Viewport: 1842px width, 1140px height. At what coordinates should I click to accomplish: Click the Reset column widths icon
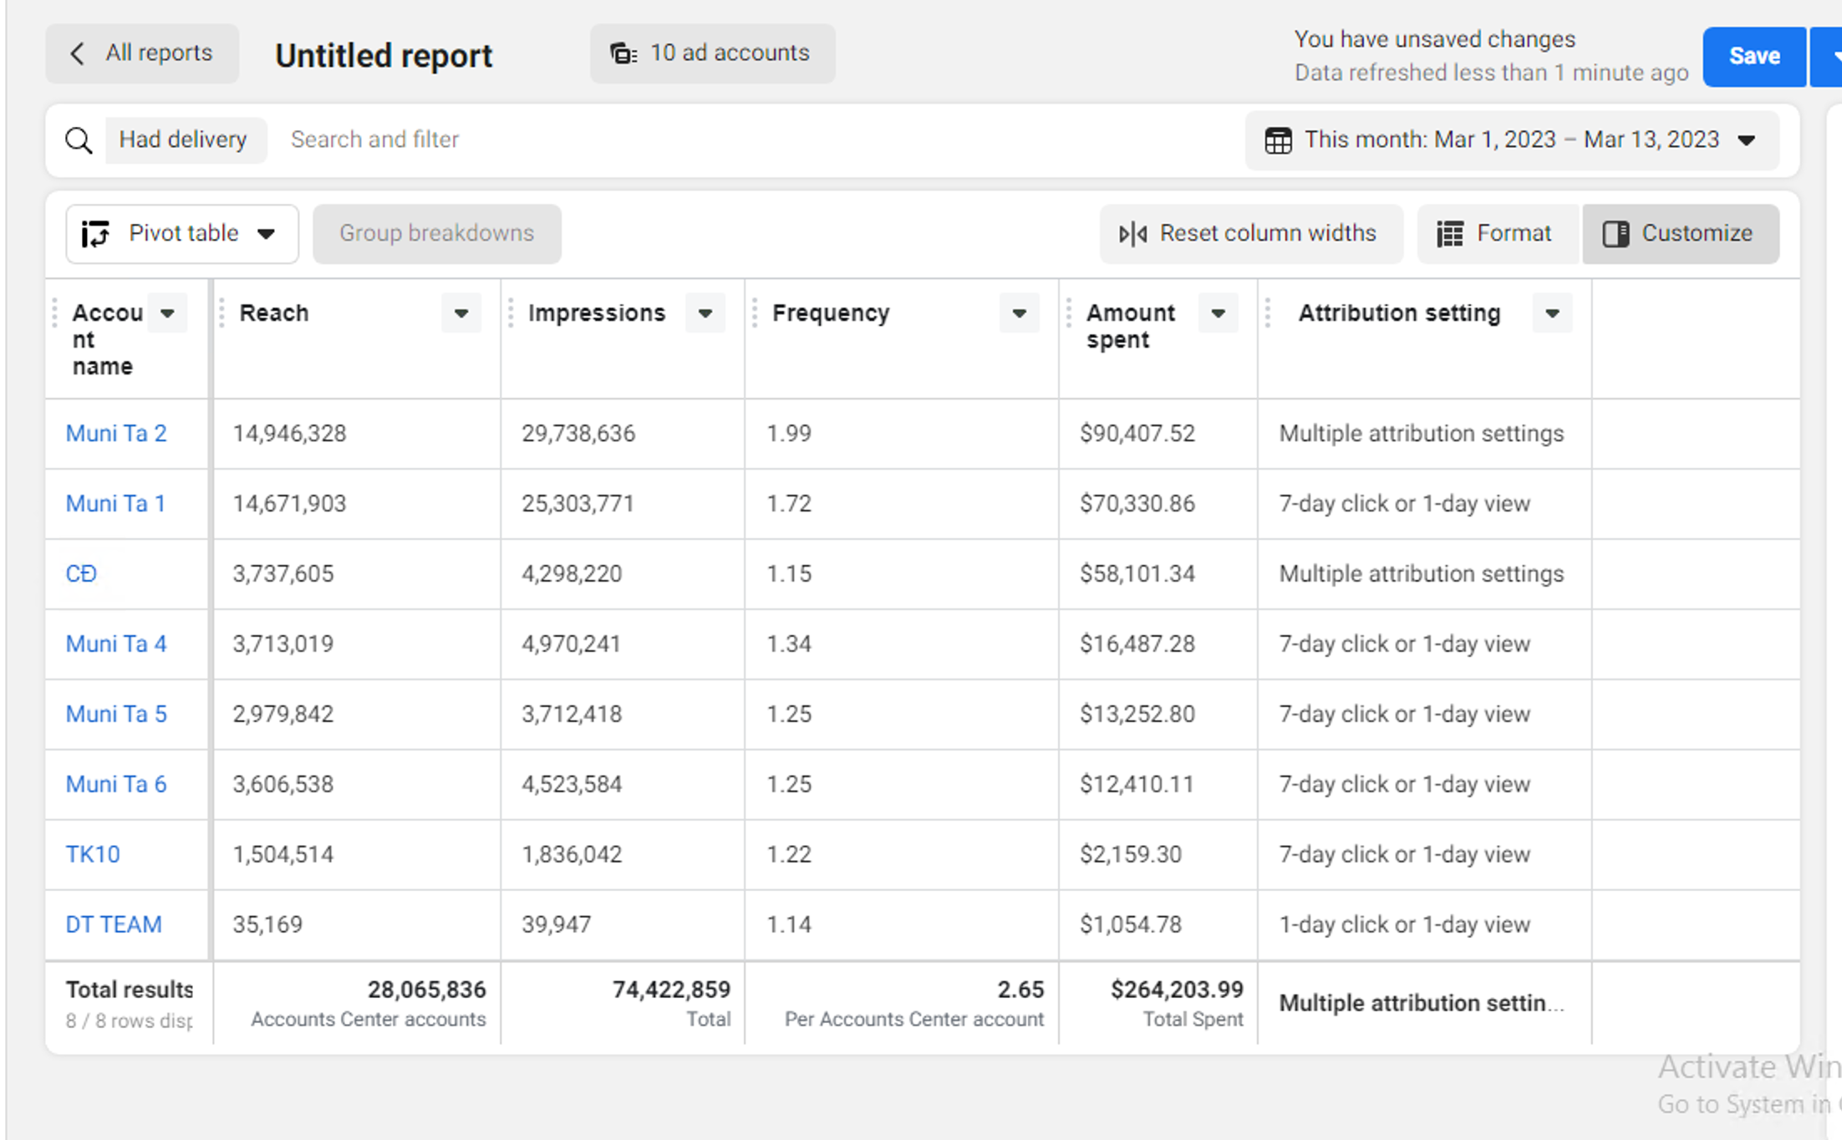pyautogui.click(x=1132, y=234)
